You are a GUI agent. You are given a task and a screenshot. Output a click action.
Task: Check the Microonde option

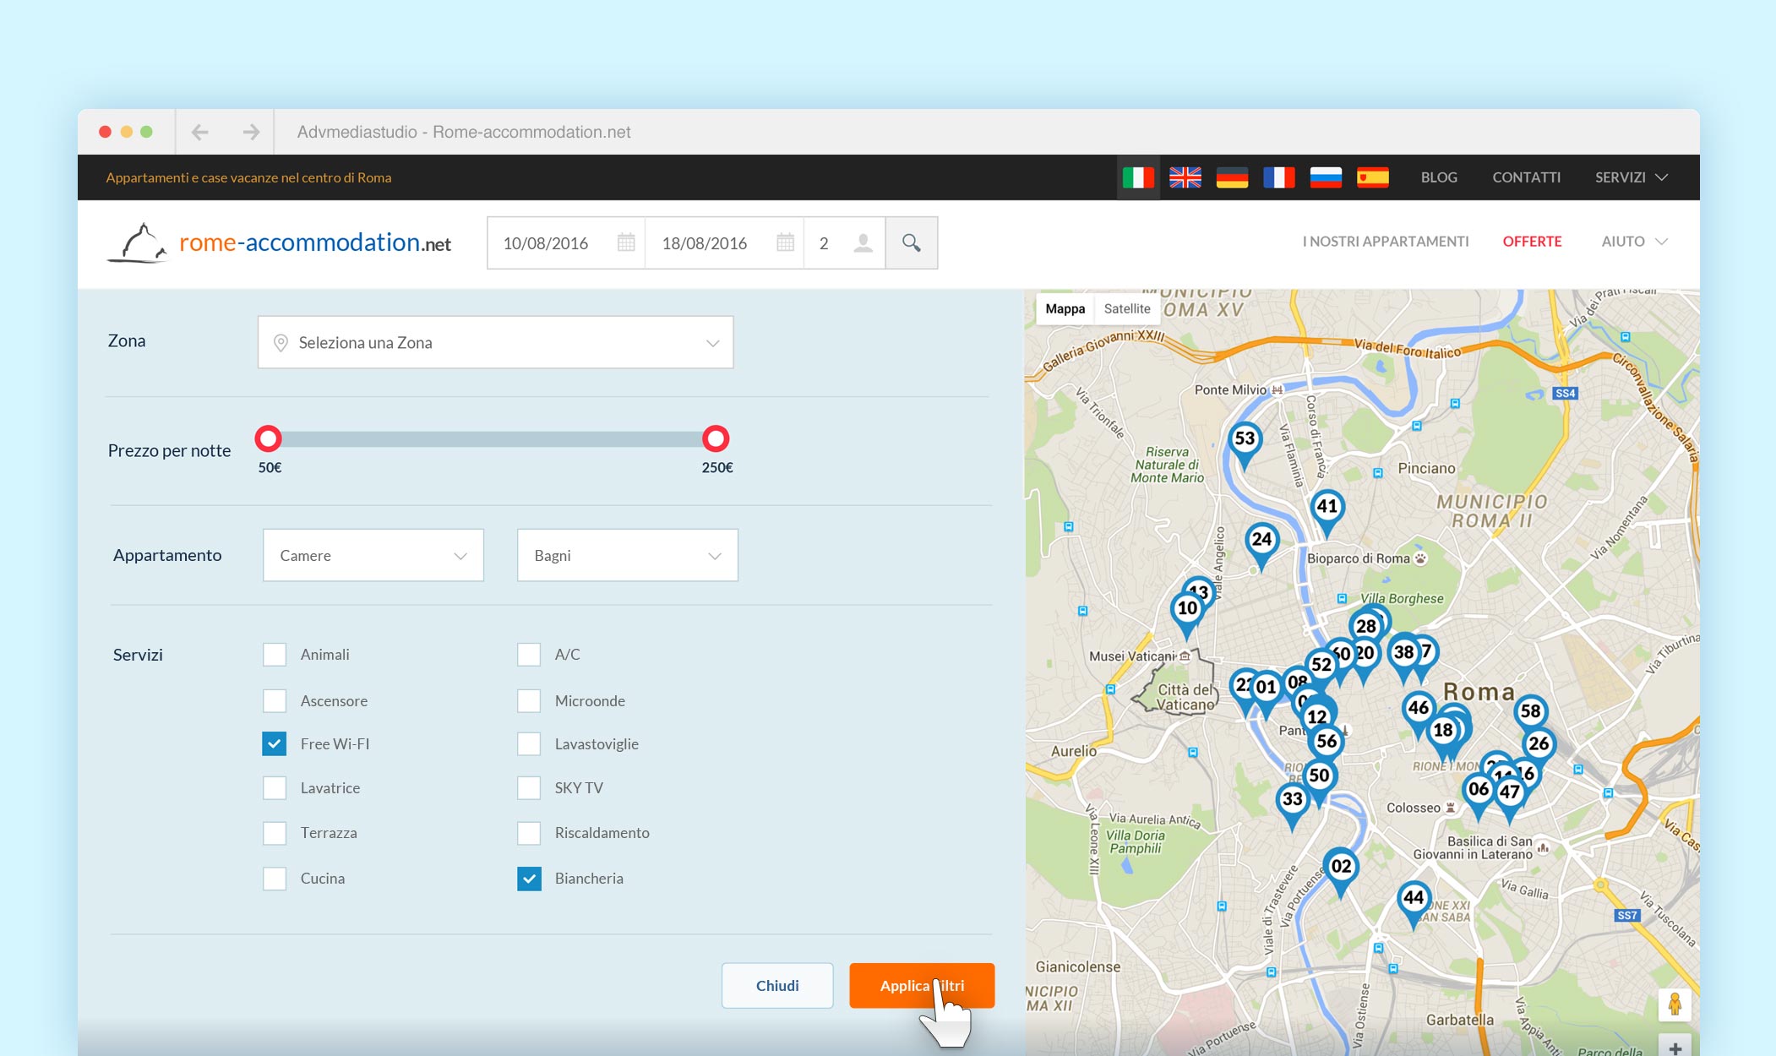tap(529, 700)
